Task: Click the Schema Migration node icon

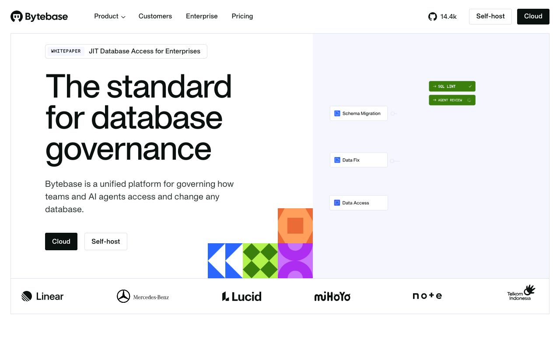Action: [337, 113]
